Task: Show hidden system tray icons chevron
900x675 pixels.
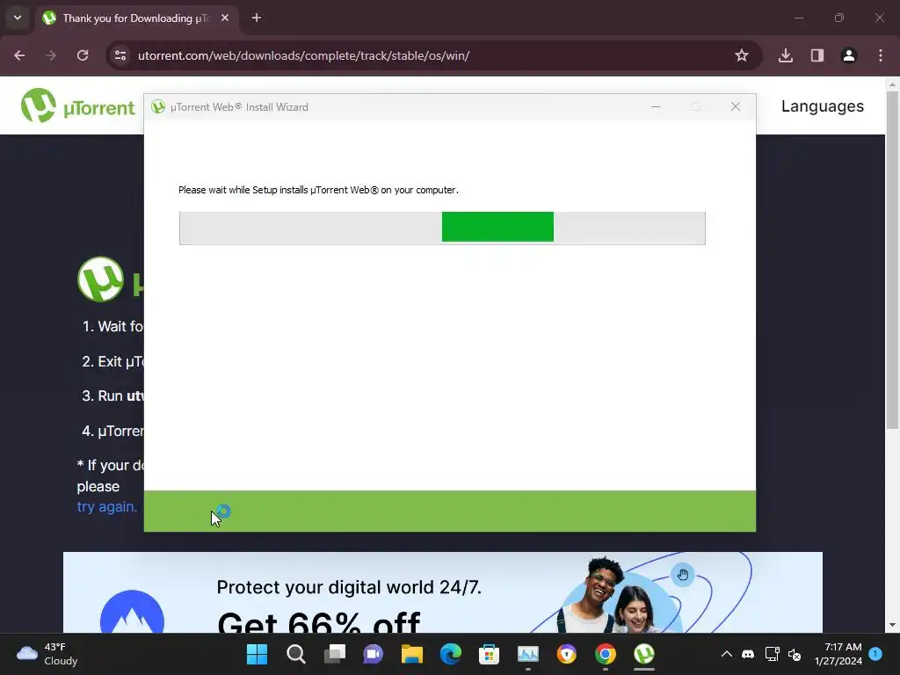Action: pos(726,654)
